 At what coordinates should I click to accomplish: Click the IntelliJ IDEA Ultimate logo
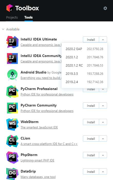point(12,42)
